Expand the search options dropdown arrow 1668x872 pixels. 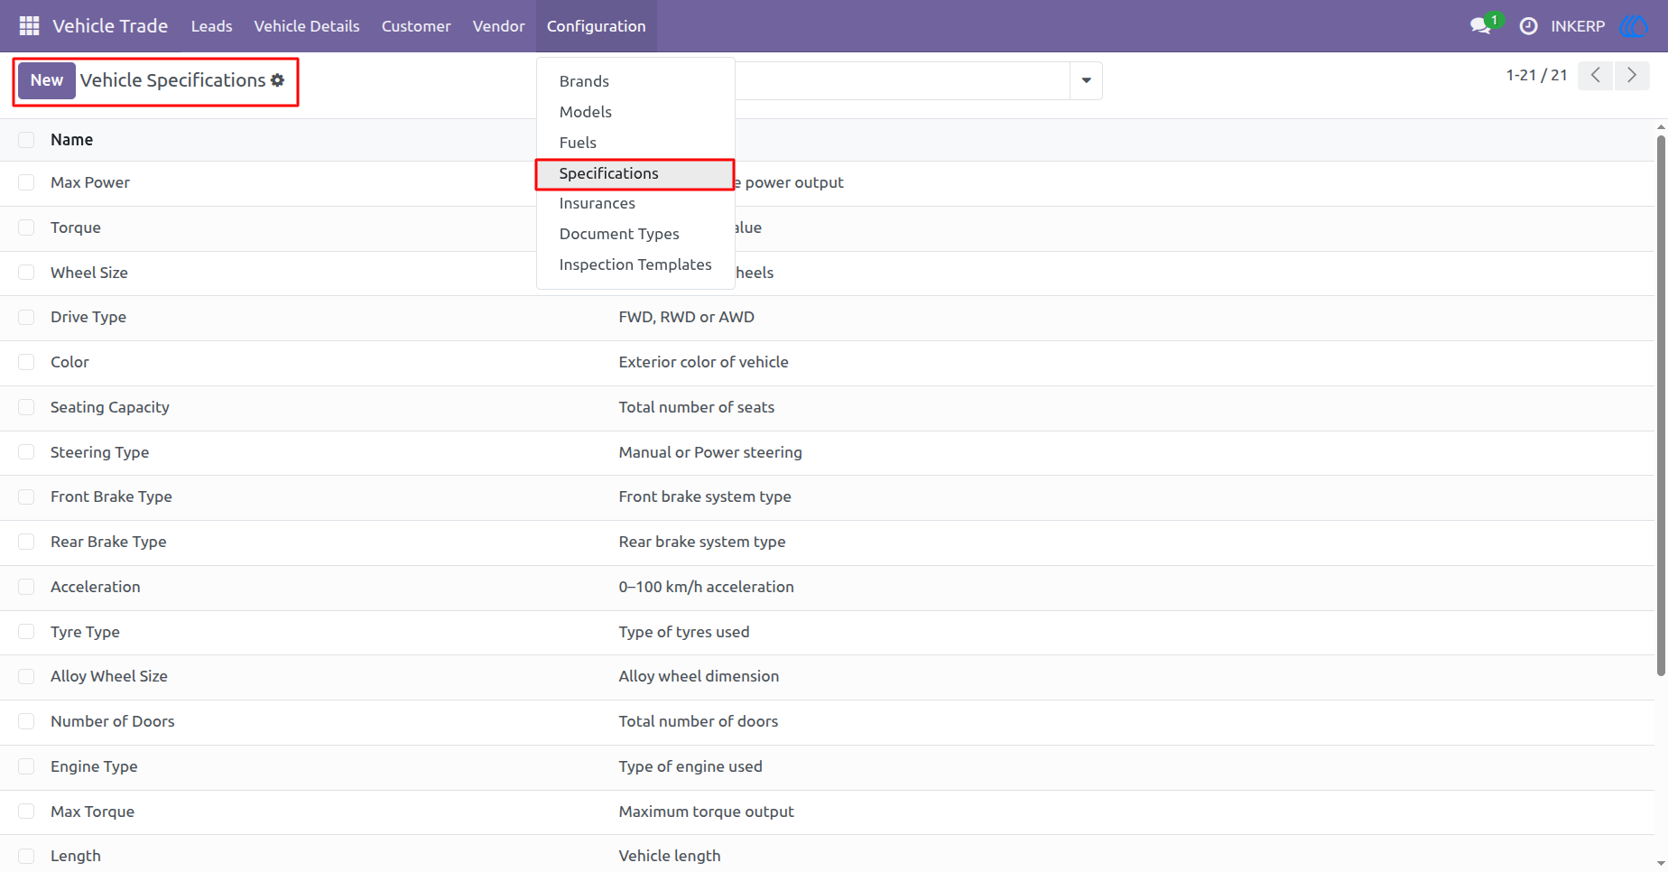pyautogui.click(x=1086, y=80)
